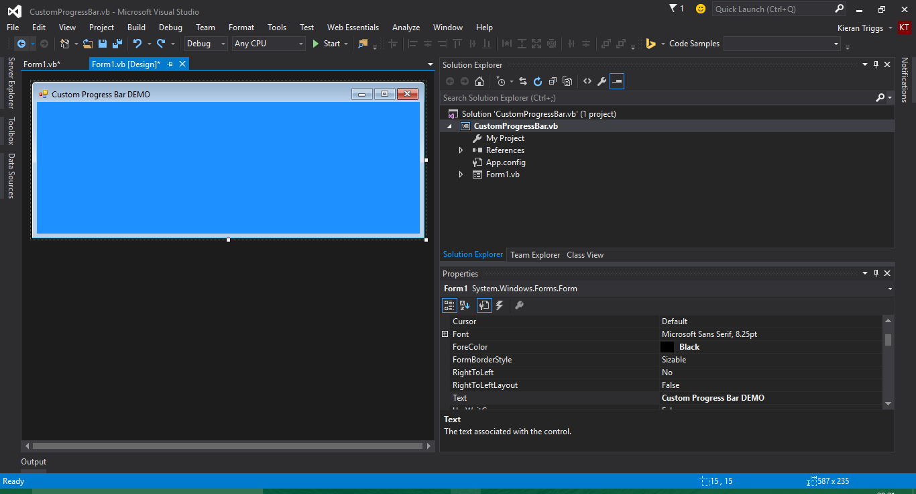Switch to the Team Explorer tab
The image size is (916, 494).
535,255
